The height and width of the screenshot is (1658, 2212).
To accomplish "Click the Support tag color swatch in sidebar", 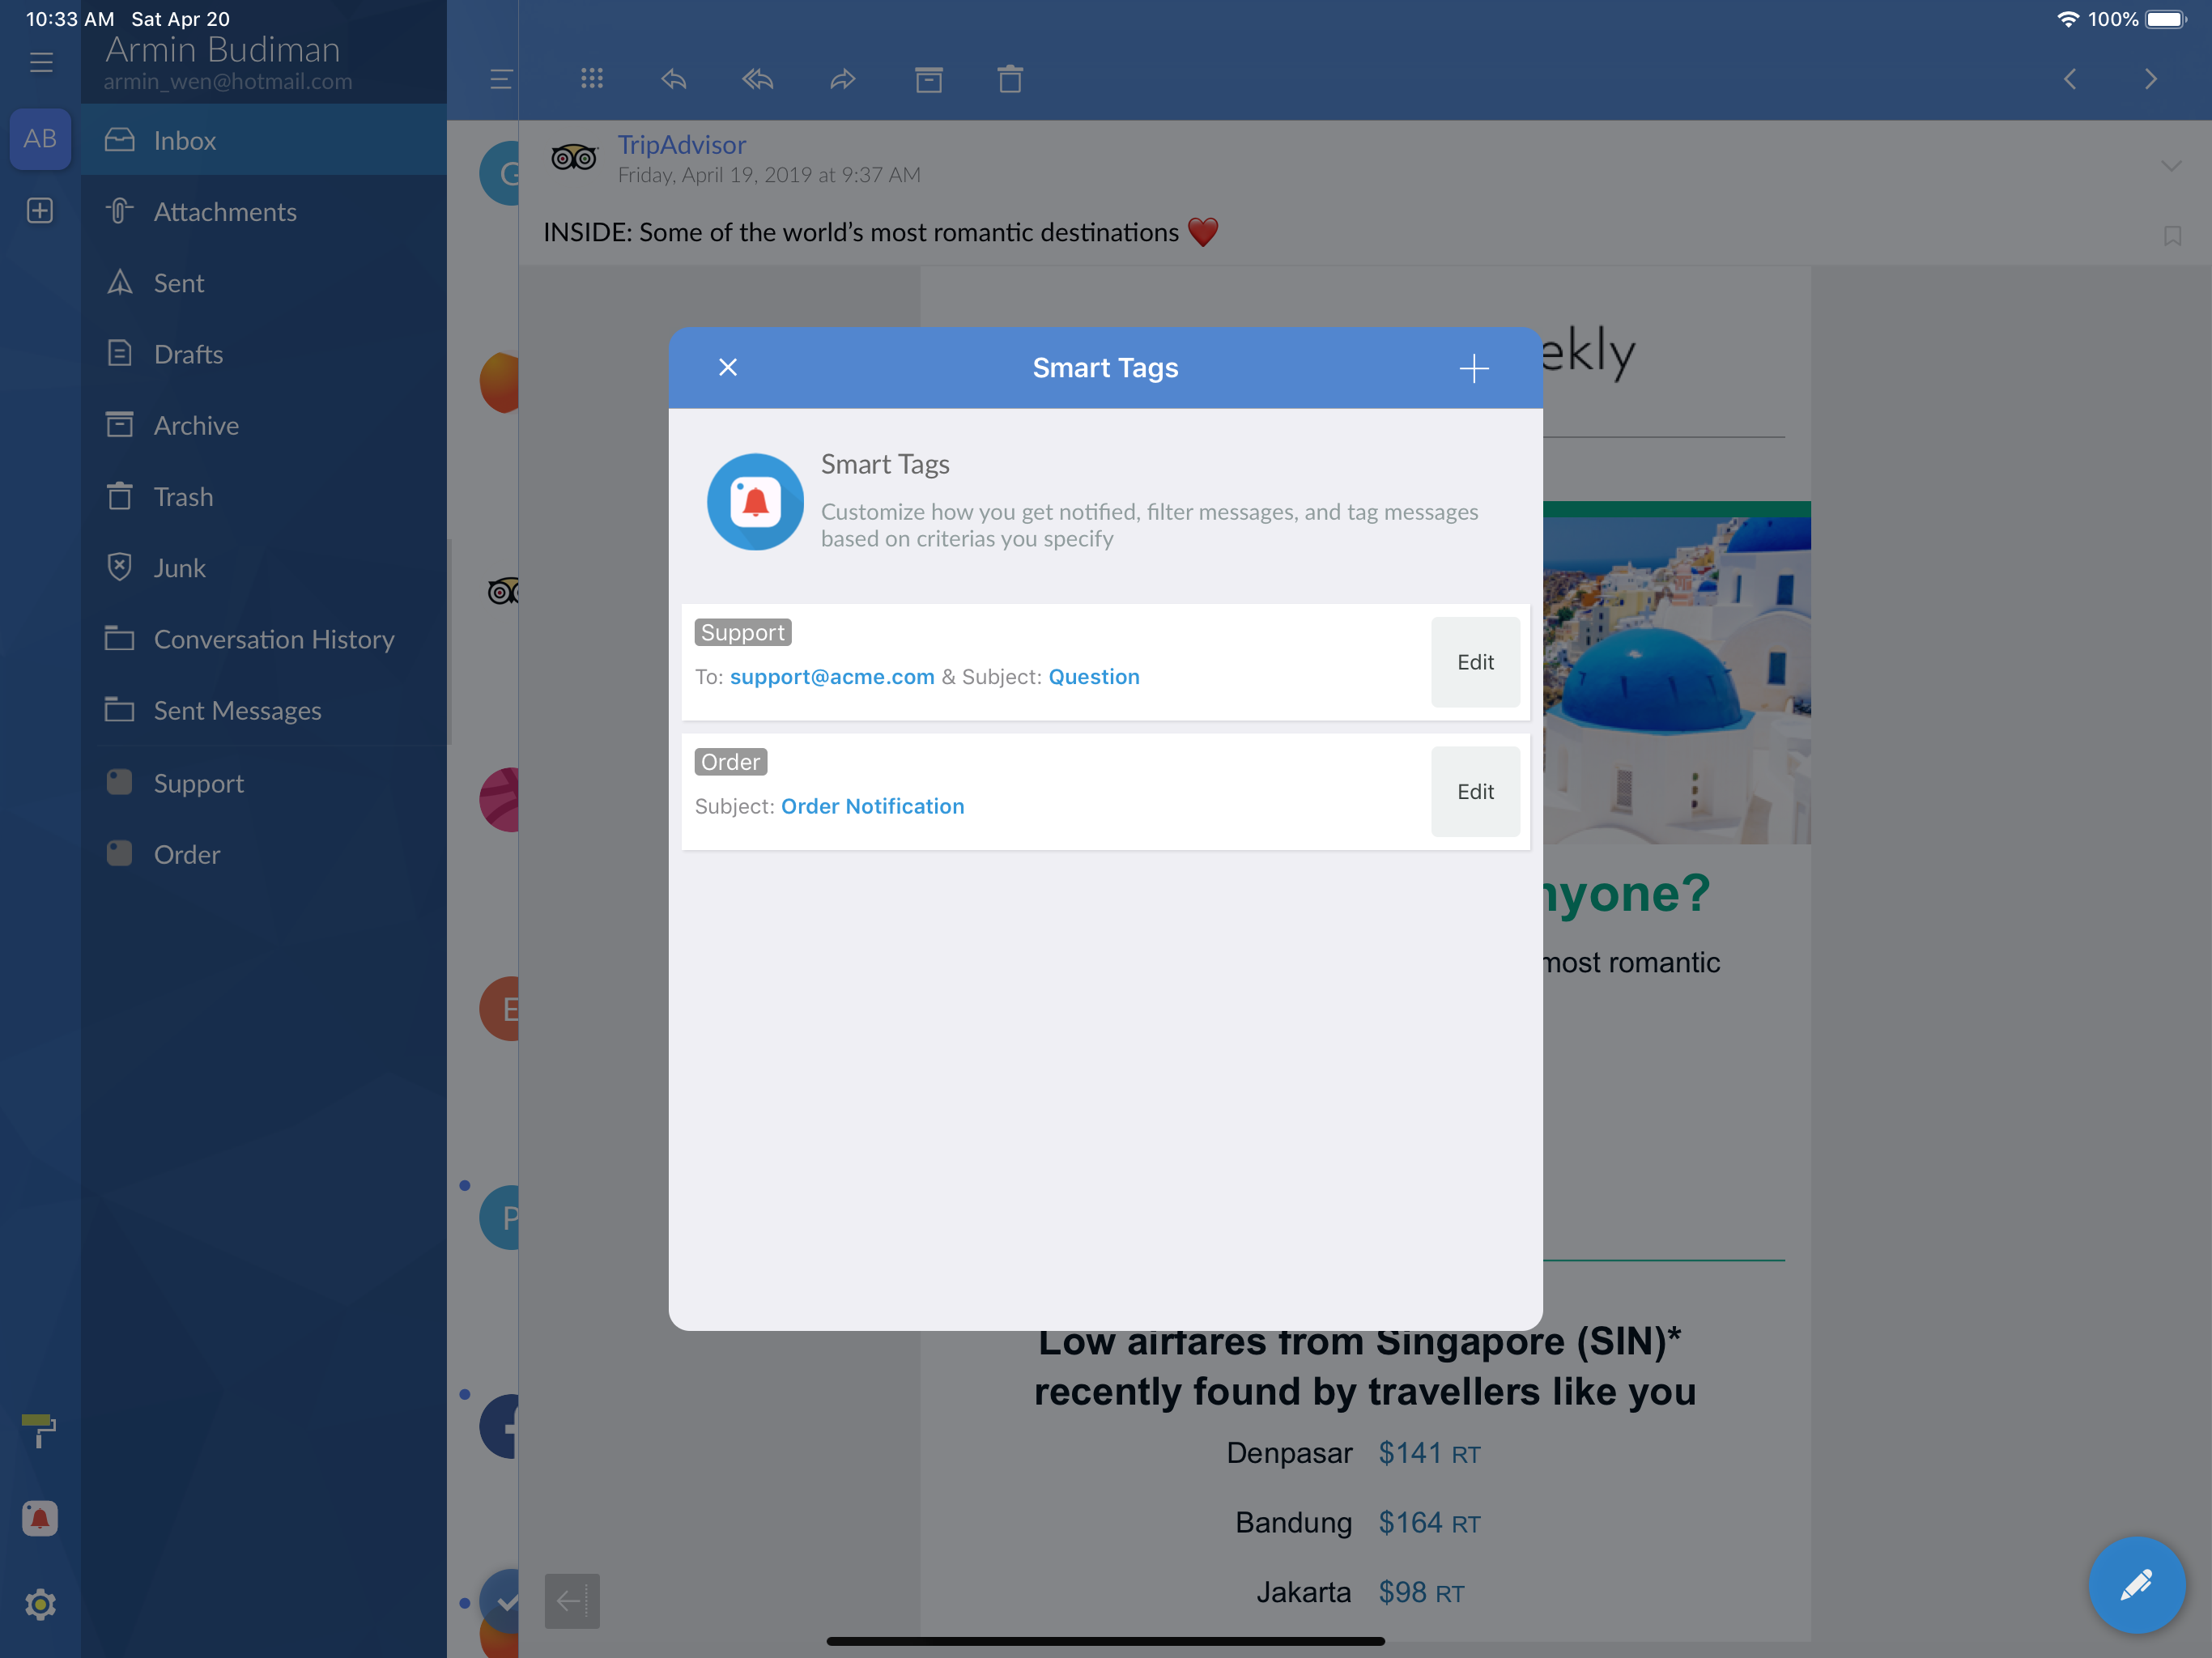I will [119, 782].
